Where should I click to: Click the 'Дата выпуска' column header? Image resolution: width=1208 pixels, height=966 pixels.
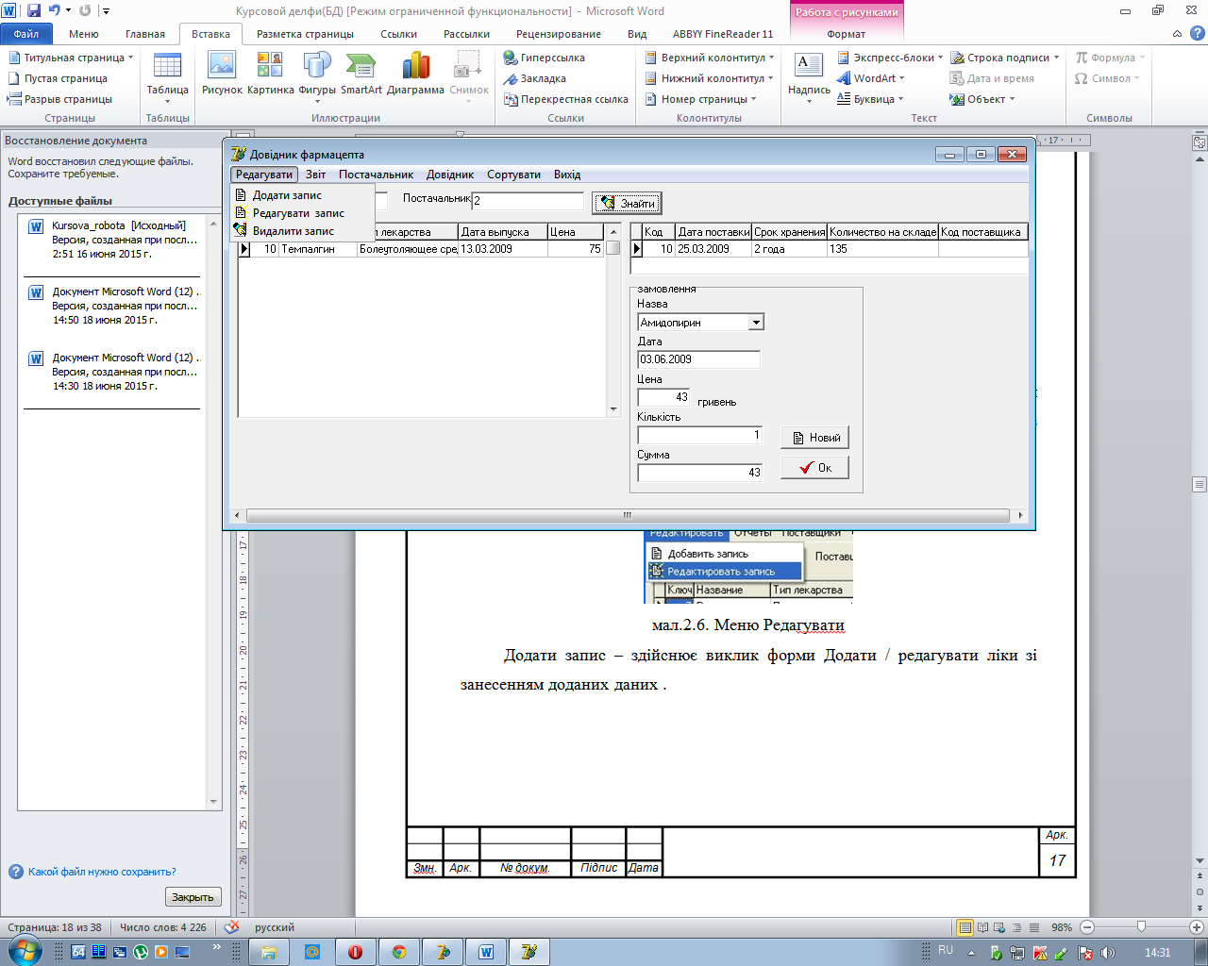(502, 232)
